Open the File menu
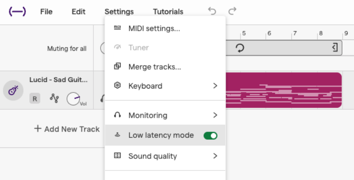 click(x=46, y=11)
